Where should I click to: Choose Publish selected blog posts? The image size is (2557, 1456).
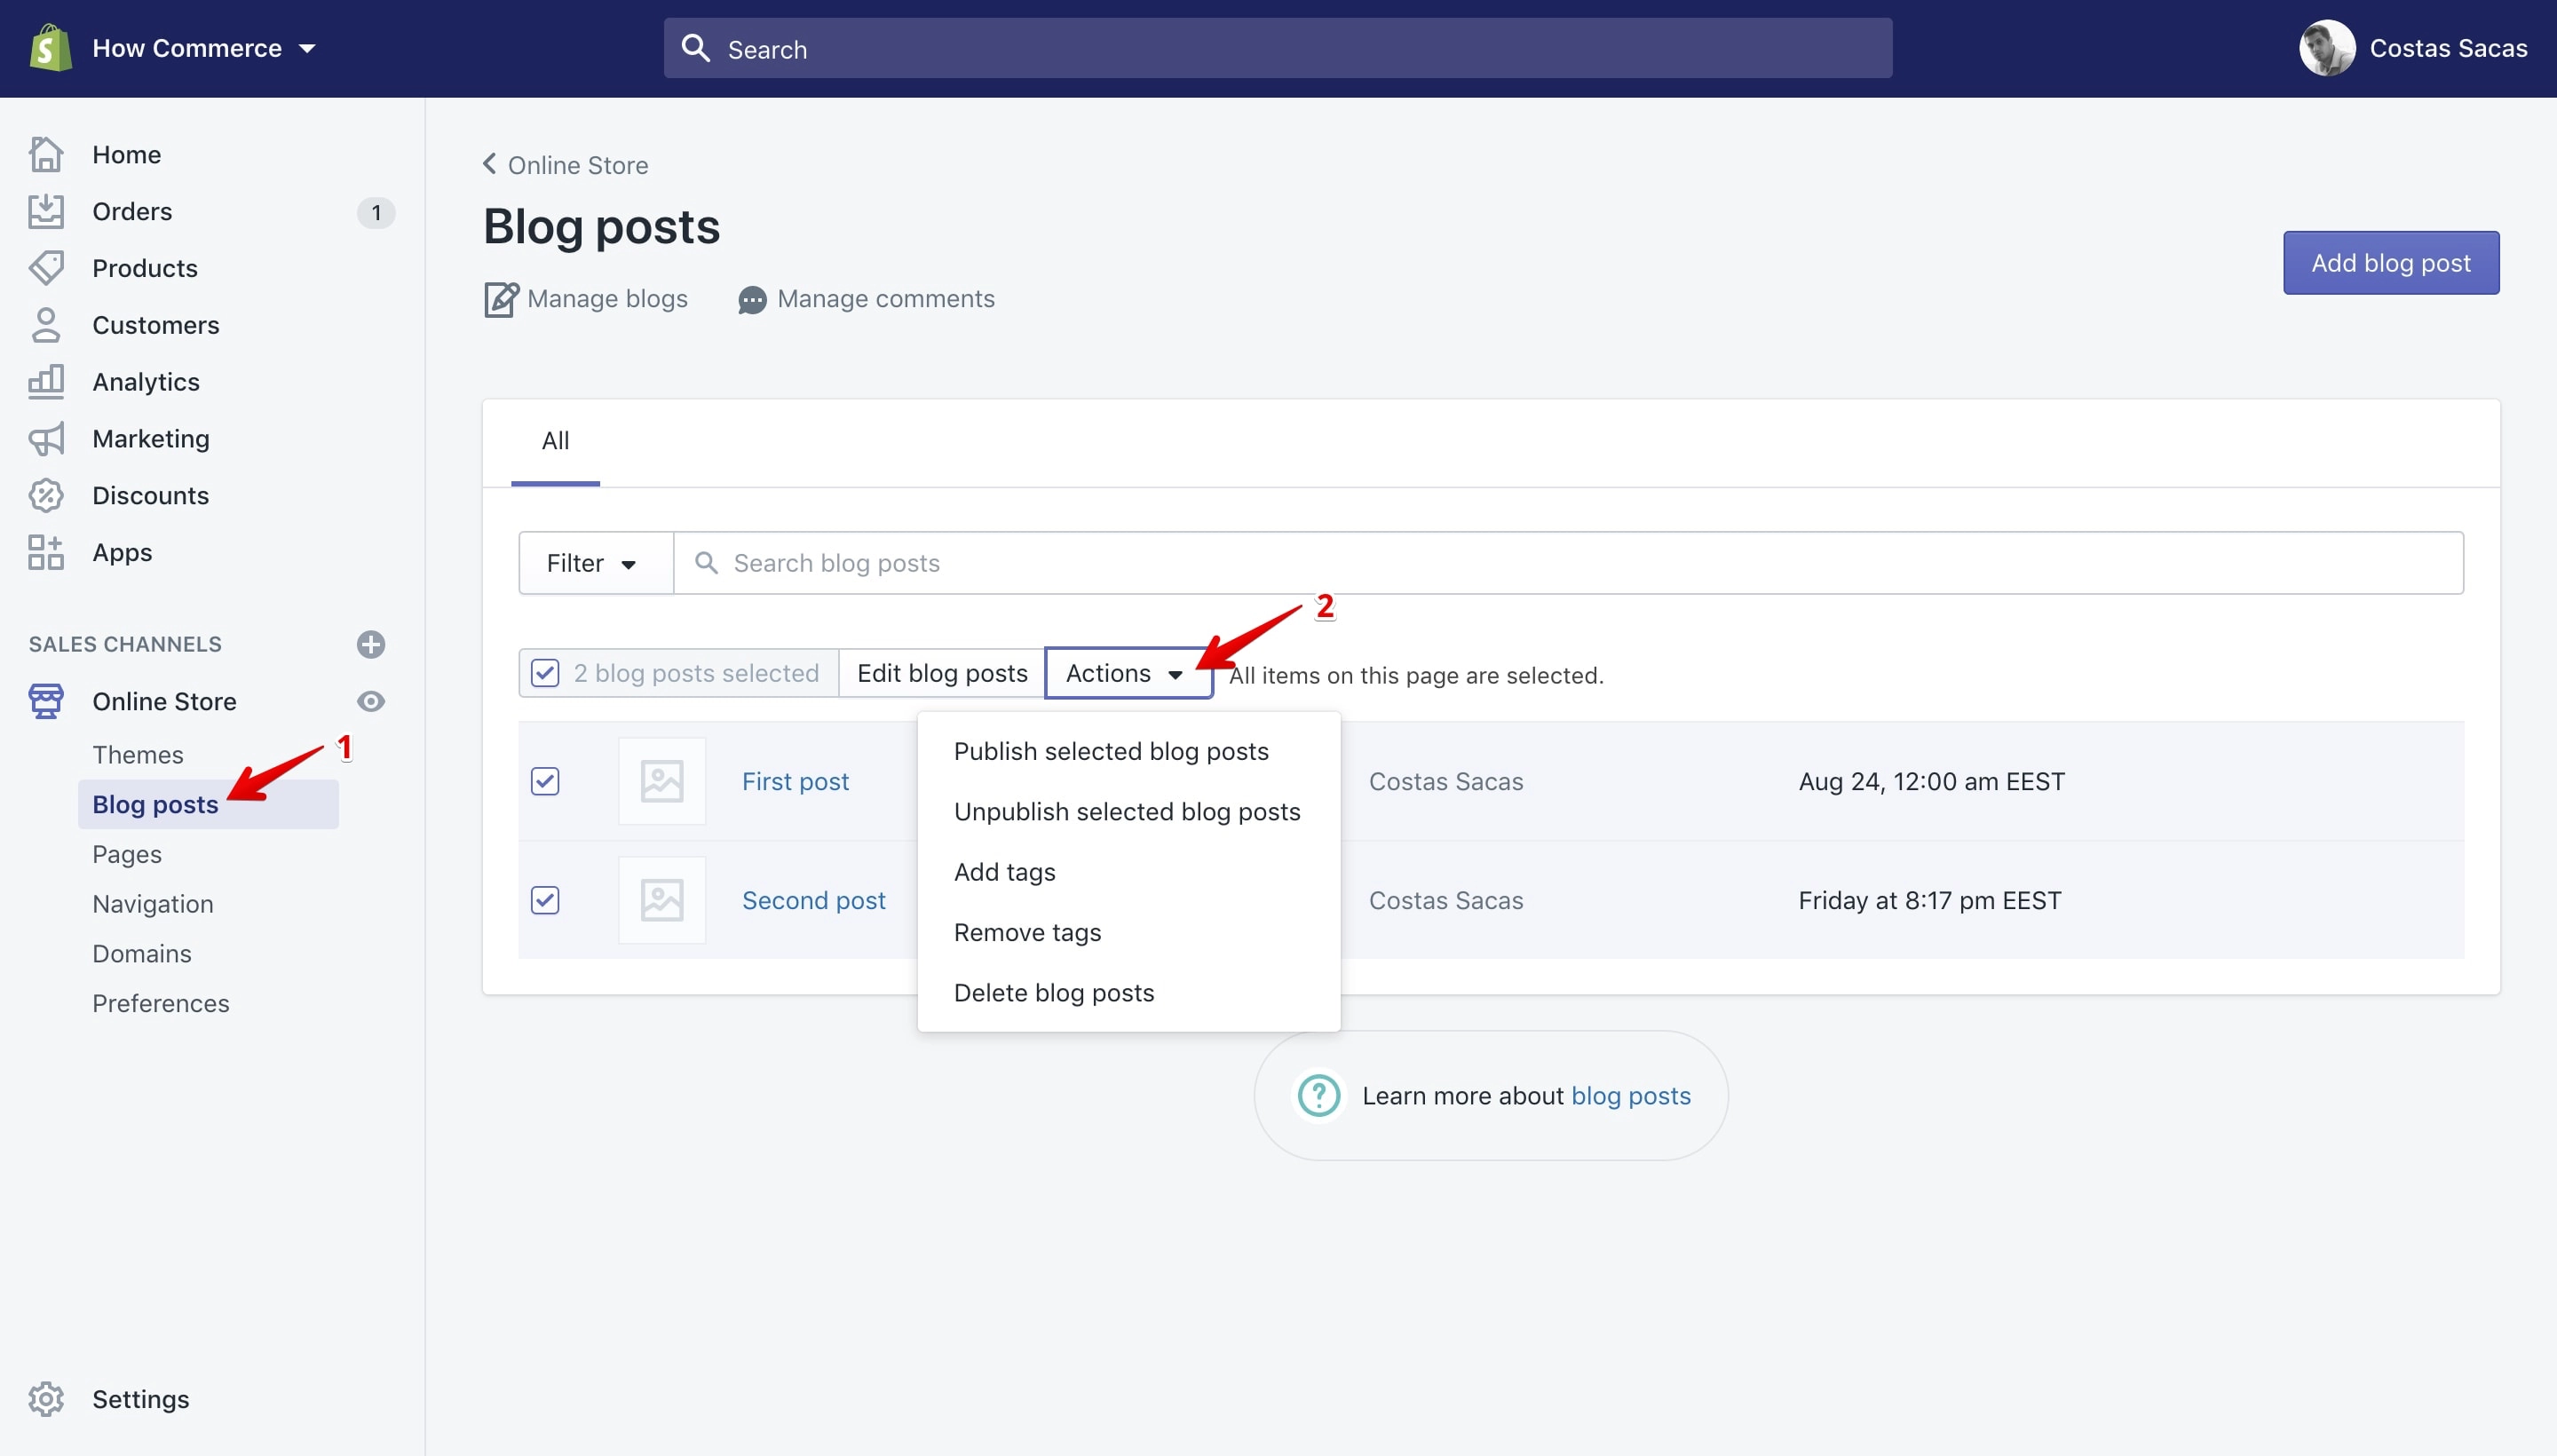[x=1128, y=751]
